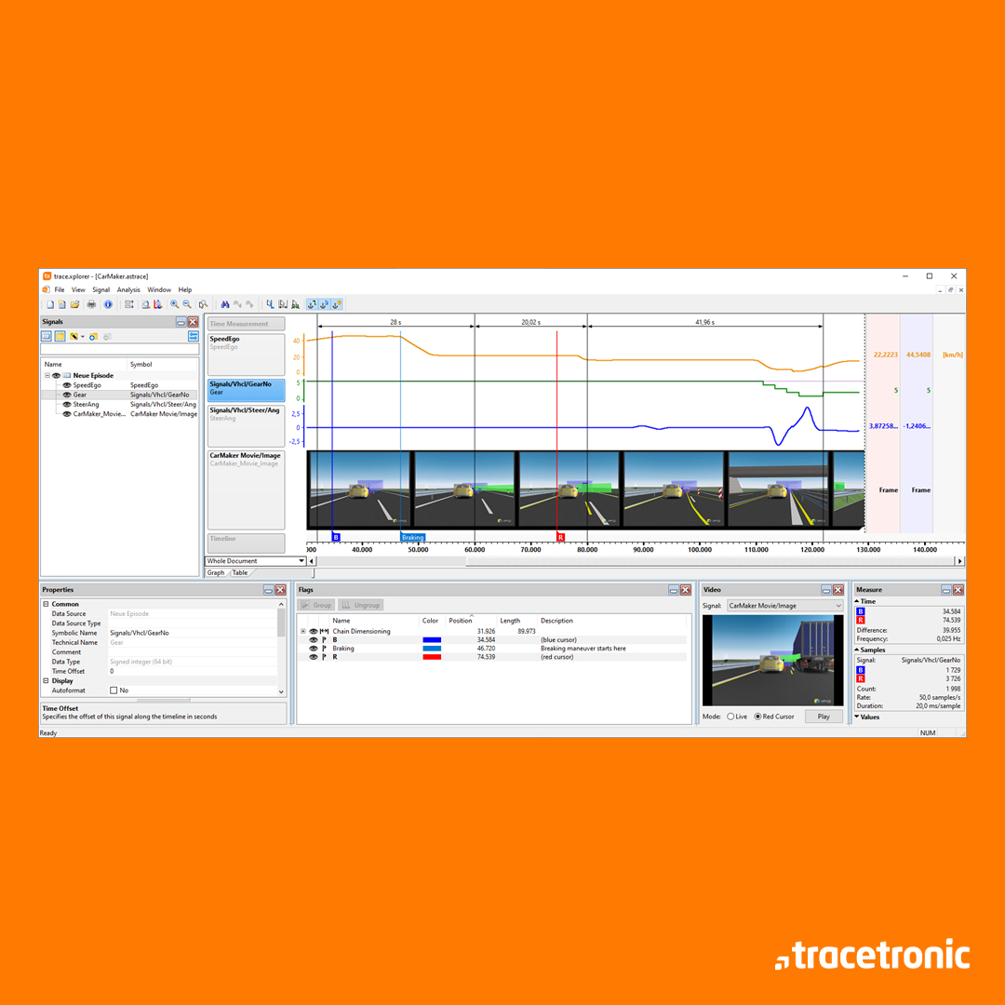Screen dimensions: 1005x1005
Task: Select the Braking marker on the timeline
Action: coord(412,537)
